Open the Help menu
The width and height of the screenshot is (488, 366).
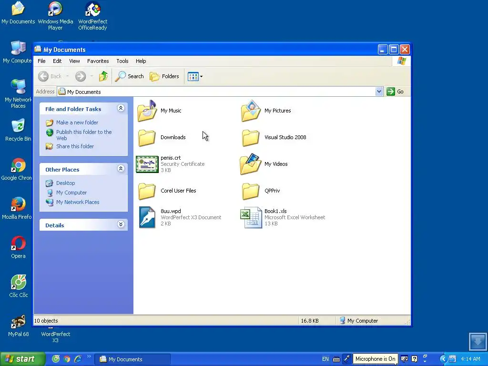pos(141,61)
